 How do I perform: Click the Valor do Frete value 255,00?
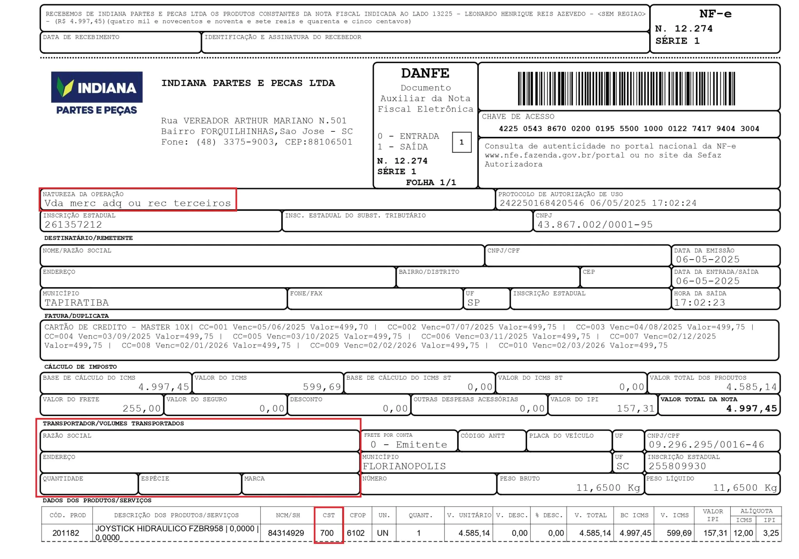(142, 408)
